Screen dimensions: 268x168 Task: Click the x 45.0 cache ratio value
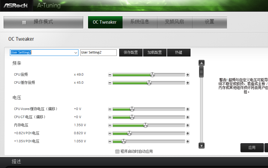[x=79, y=83]
